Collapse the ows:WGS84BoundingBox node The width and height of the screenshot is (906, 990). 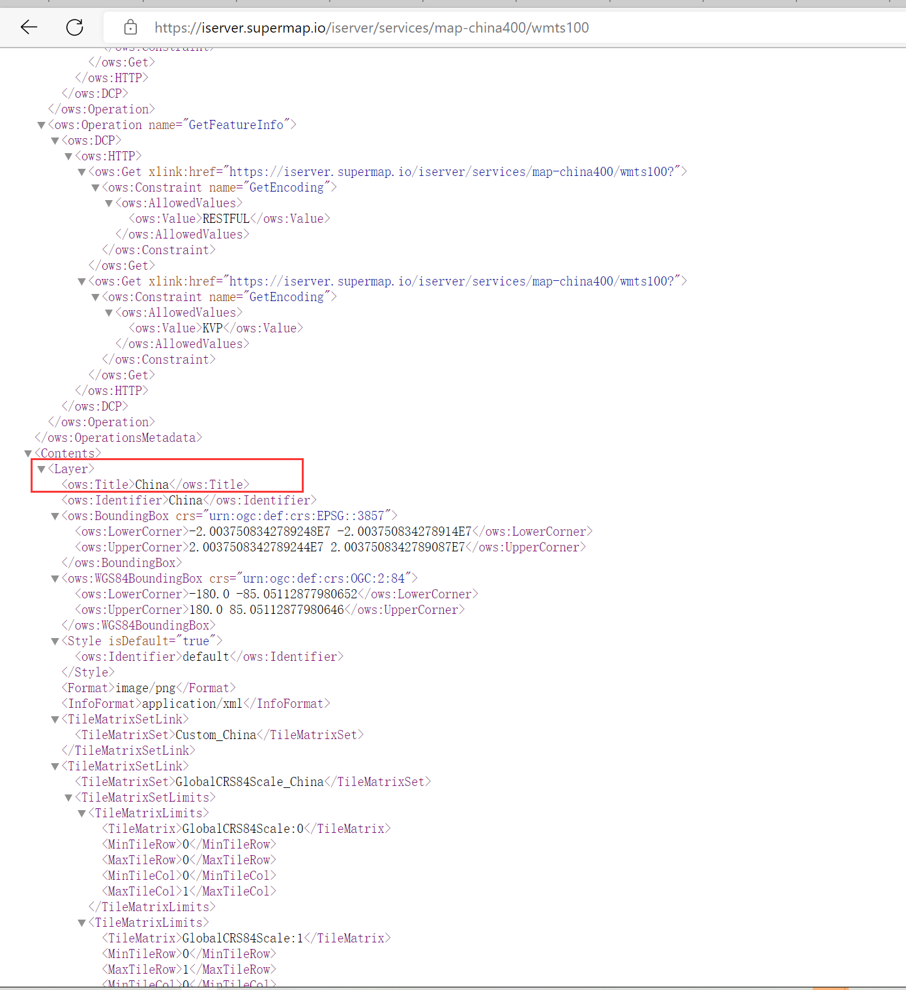(x=55, y=579)
